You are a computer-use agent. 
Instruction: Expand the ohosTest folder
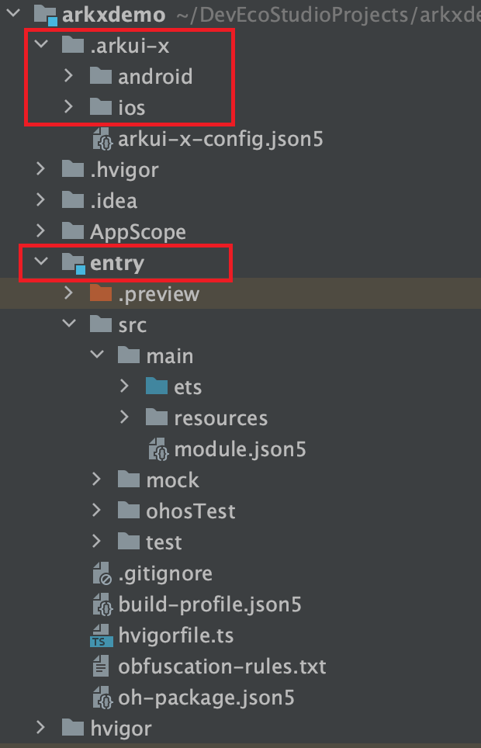coord(97,511)
